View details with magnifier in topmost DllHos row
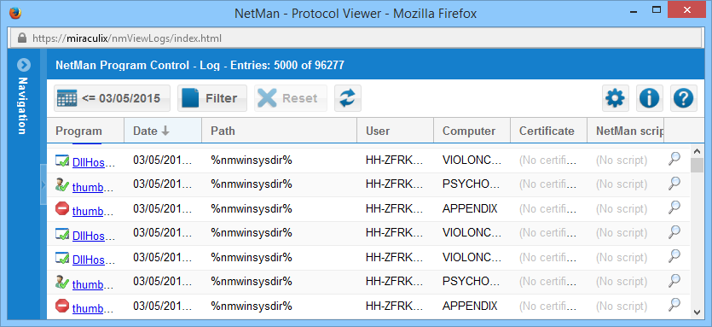Viewport: 712px width, 327px height. (x=674, y=159)
